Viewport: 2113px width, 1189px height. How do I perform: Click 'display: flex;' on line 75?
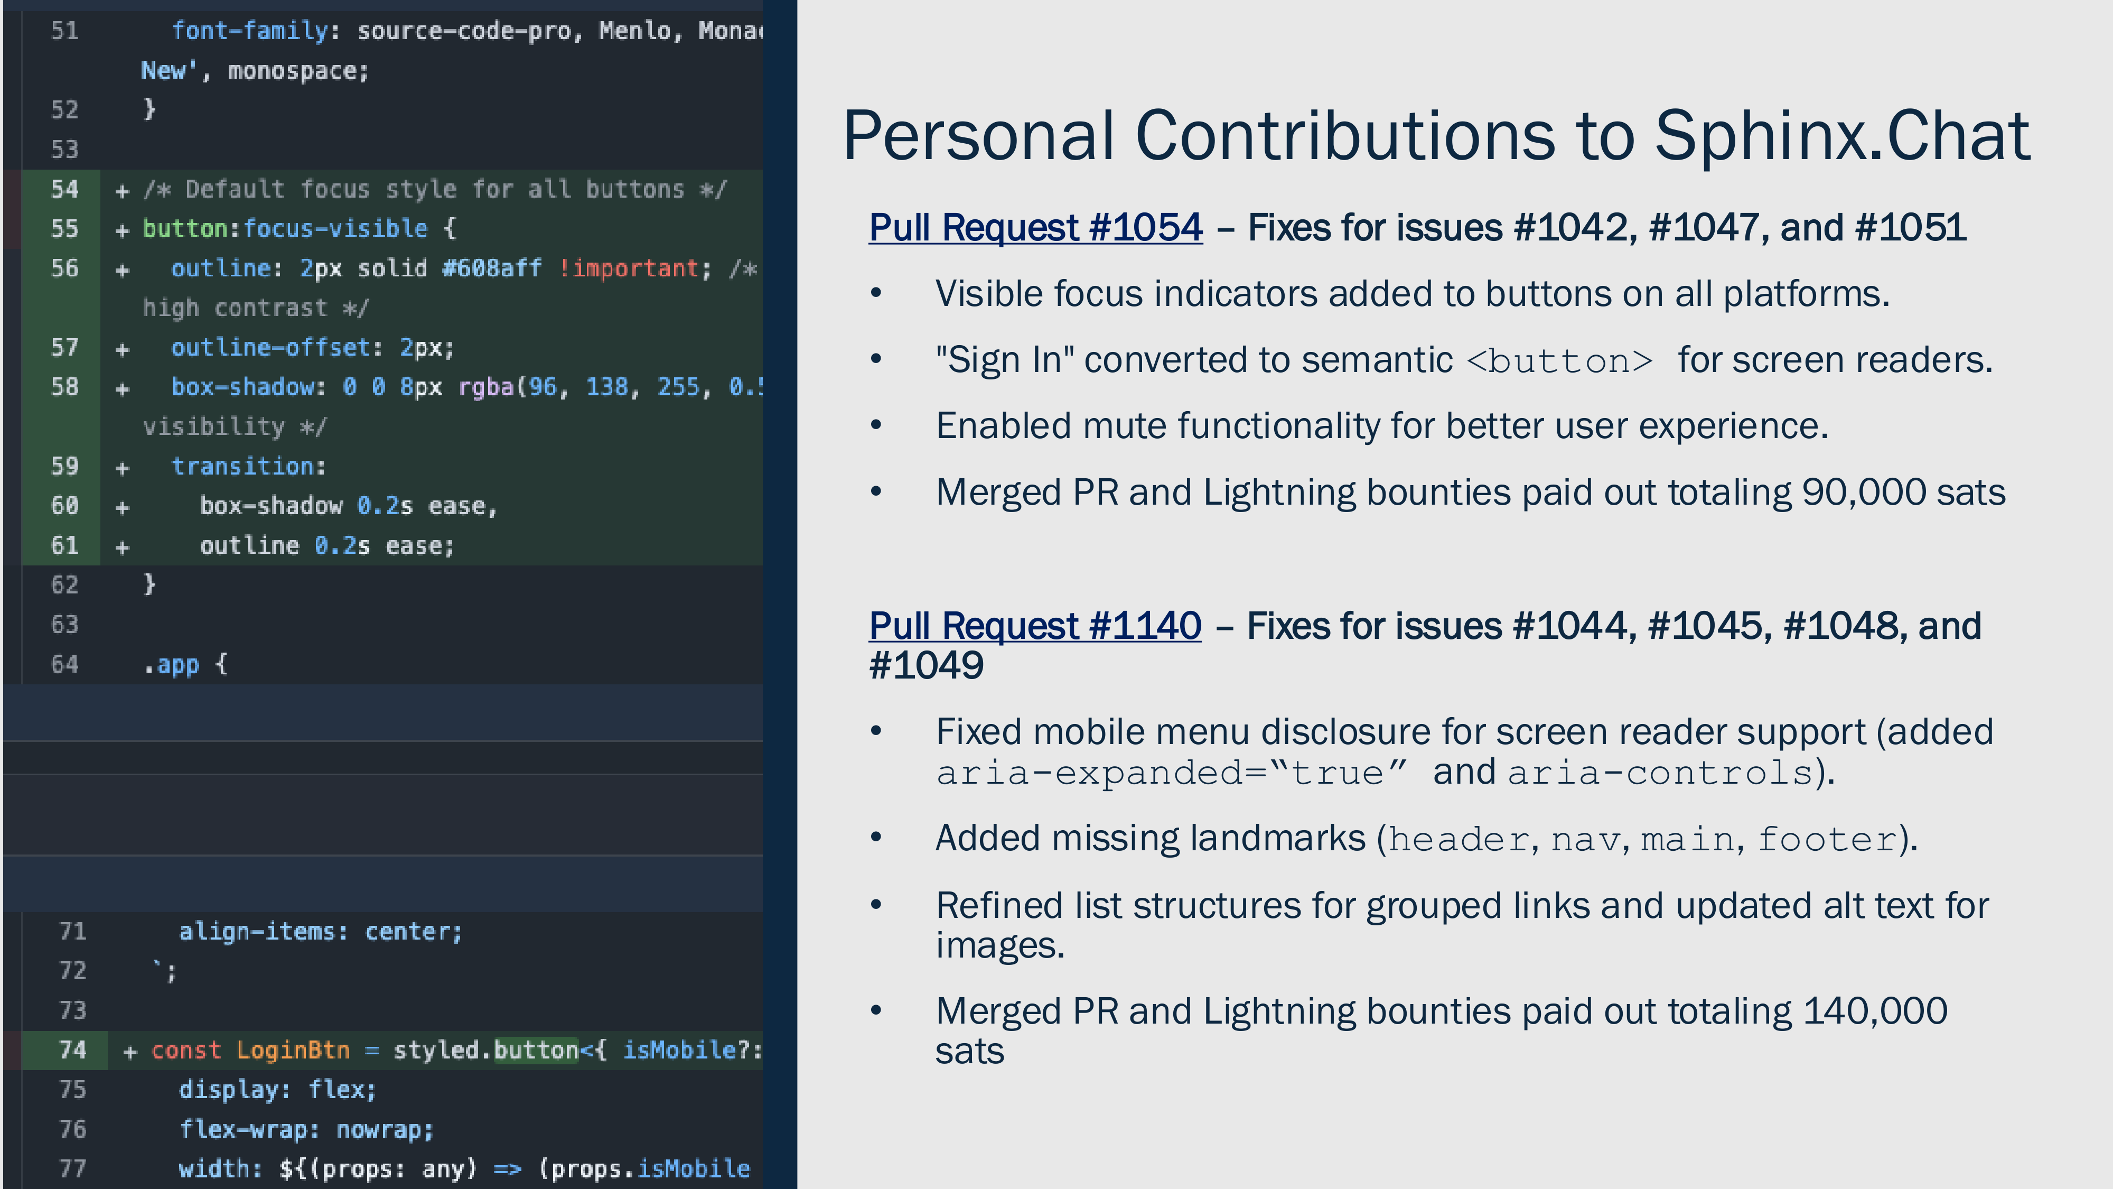277,1090
